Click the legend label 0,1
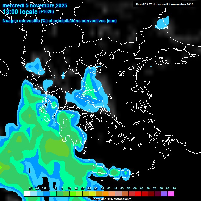This screenshot has height=201, width=201. point(30,189)
